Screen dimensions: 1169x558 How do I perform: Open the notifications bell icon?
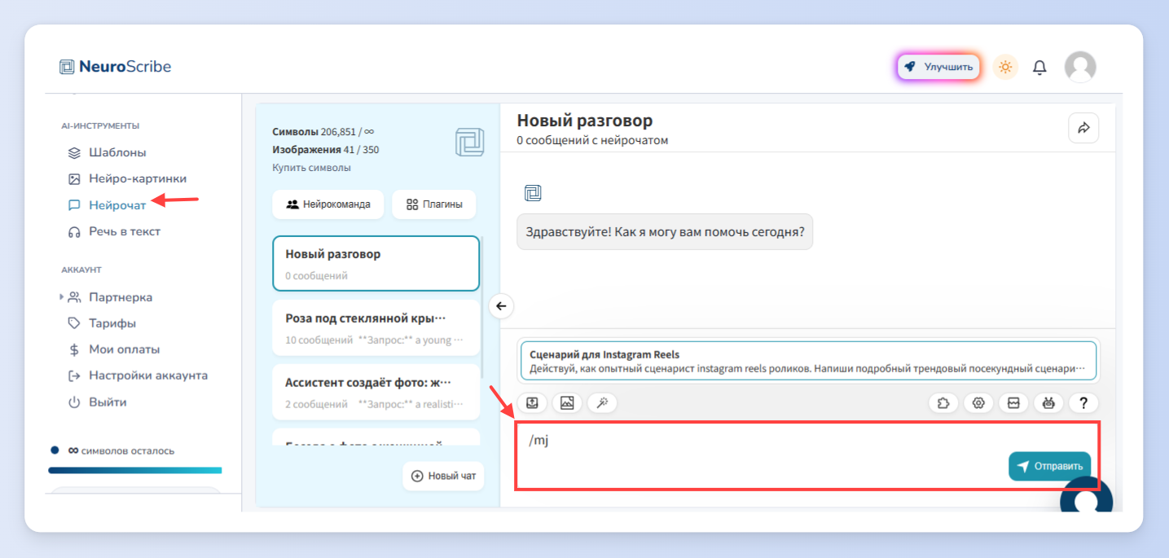(1039, 68)
